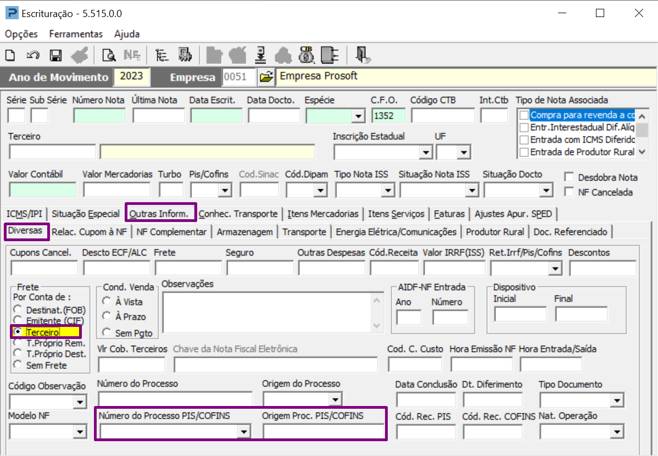Open the company folder icon beside Empresa

(266, 77)
